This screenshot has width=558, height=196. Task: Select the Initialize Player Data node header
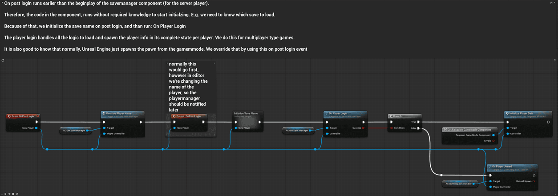coord(529,114)
